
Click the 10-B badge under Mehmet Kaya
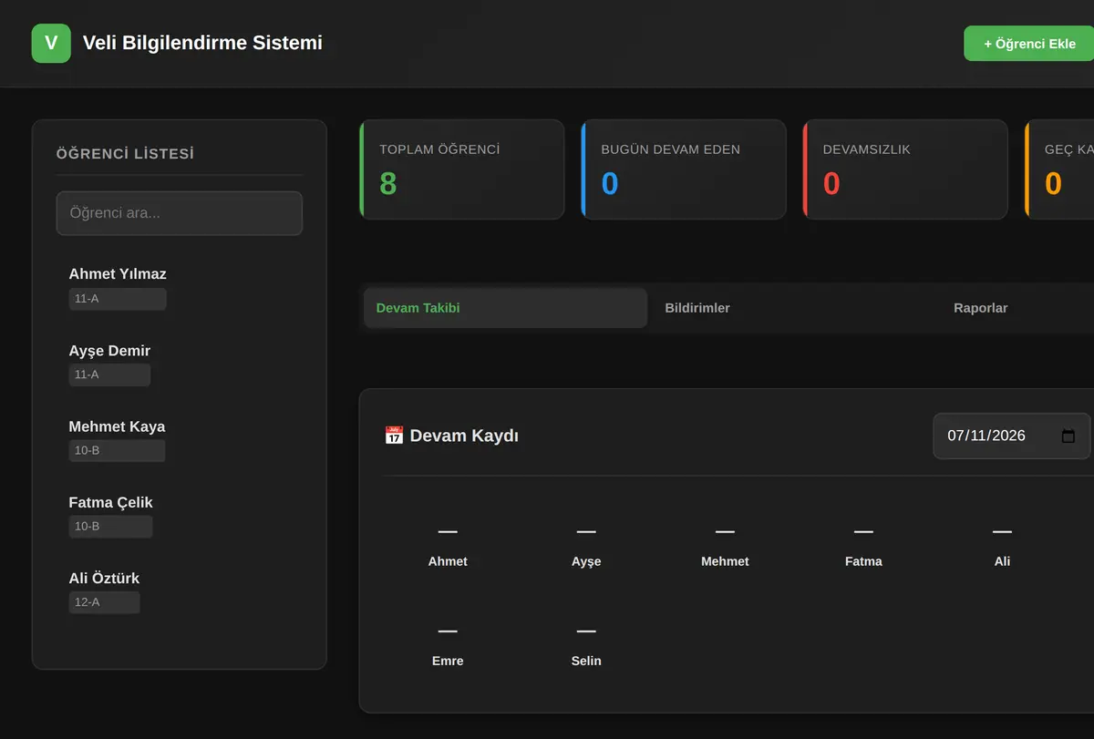117,450
